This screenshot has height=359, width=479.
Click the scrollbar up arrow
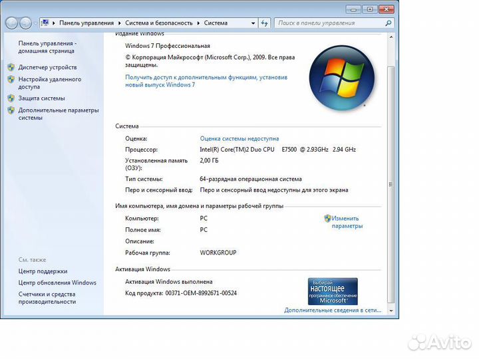391,37
